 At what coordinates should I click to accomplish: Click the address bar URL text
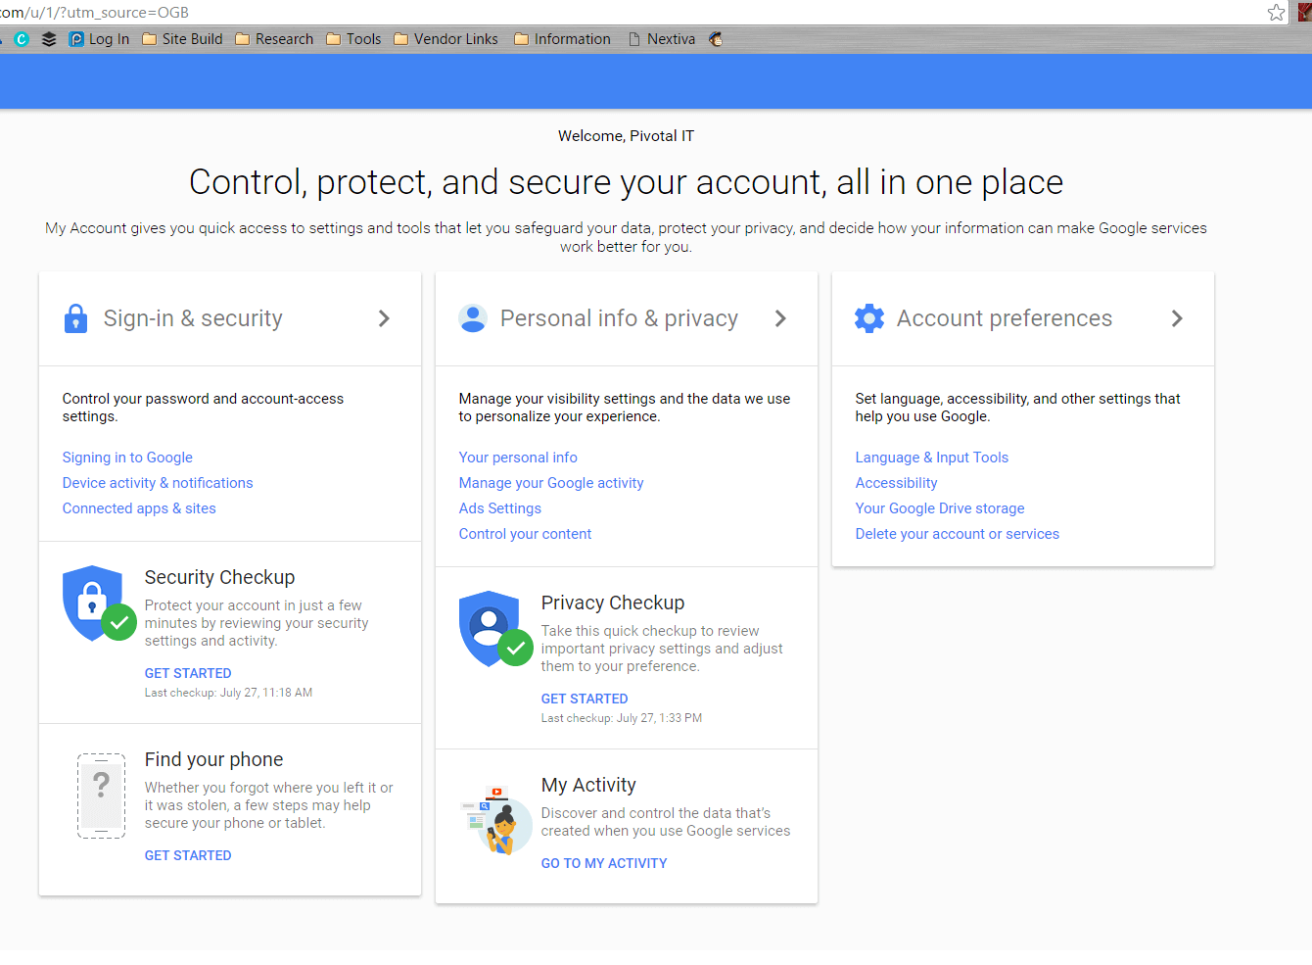(x=95, y=13)
